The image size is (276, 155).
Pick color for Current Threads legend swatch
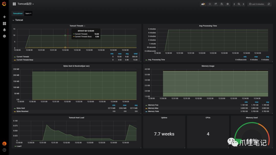15,57
